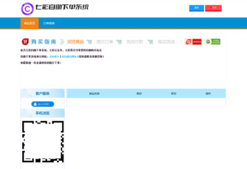
Task: Click the purple C logo icon
Action: (27, 9)
